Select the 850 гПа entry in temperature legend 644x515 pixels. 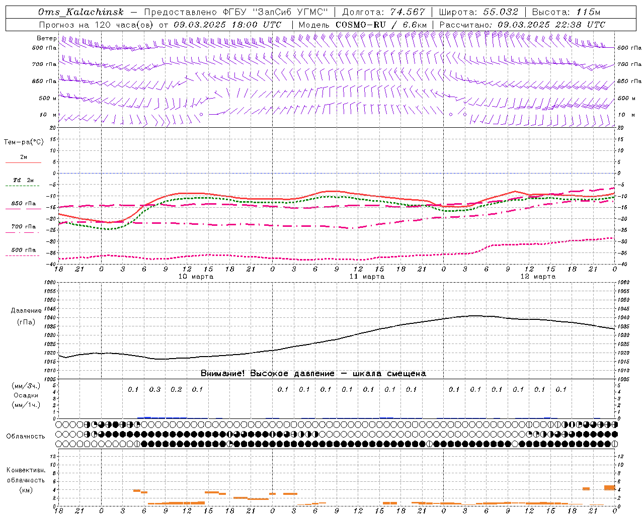point(24,204)
